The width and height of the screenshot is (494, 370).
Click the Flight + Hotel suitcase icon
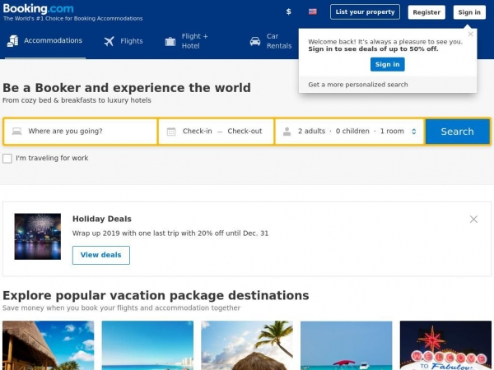click(x=170, y=41)
